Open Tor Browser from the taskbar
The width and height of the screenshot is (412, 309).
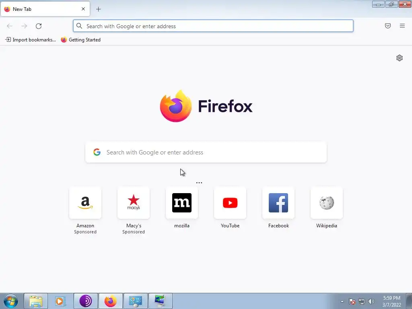click(86, 301)
